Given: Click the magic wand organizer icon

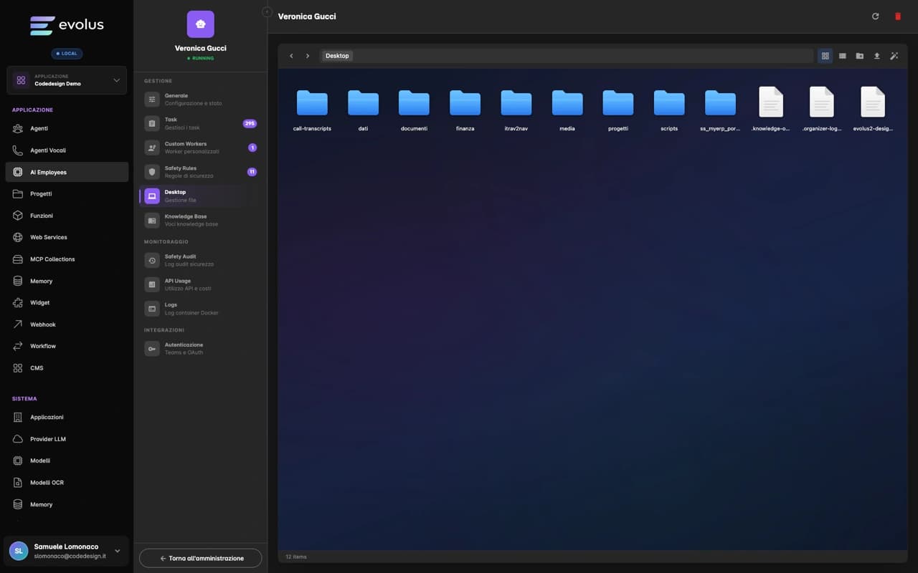Looking at the screenshot, I should pos(894,56).
